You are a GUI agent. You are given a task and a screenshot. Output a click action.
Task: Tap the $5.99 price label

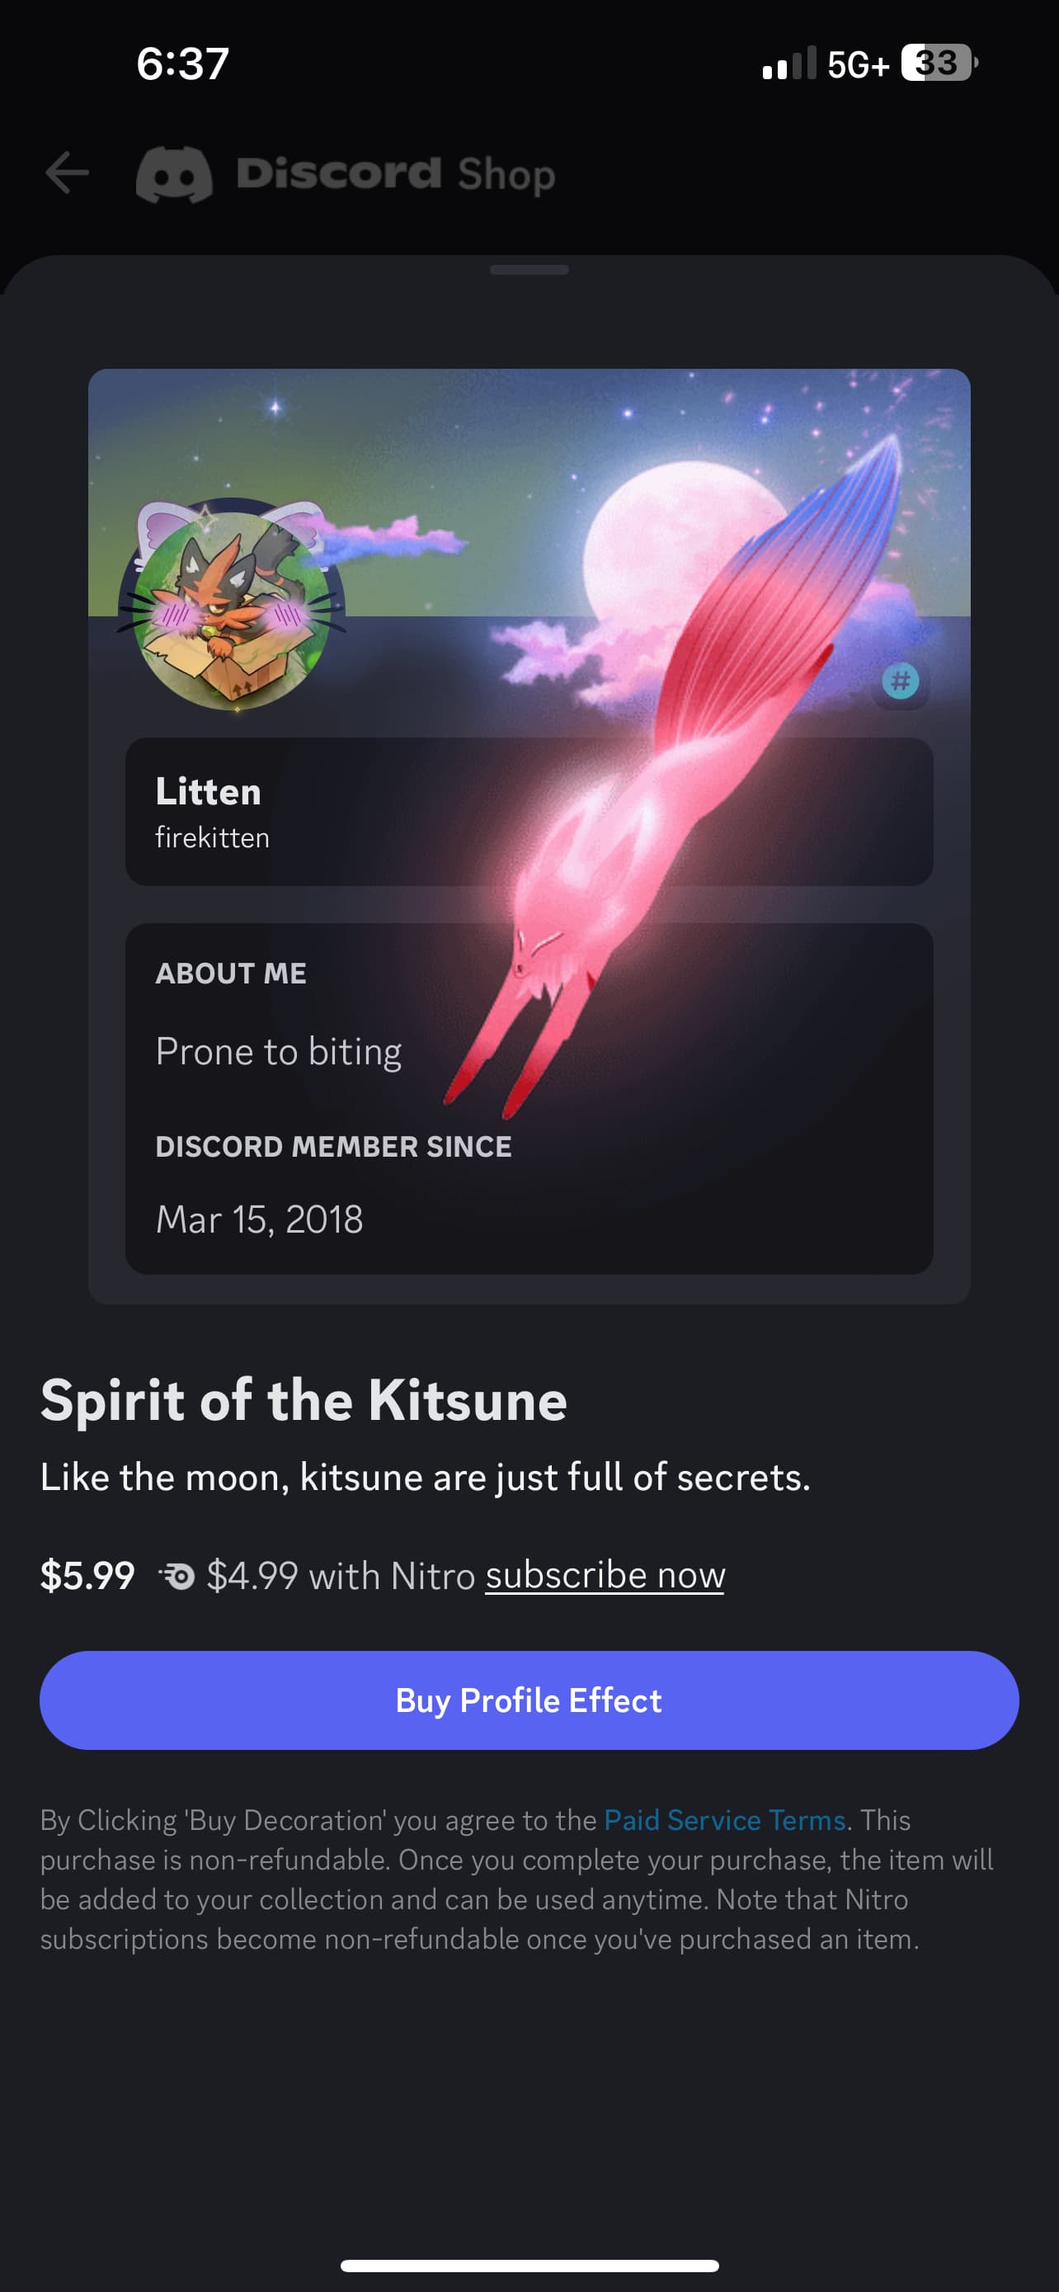click(87, 1576)
